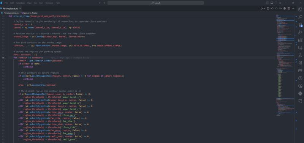This screenshot has width=304, height=143.
Task: Open the Selection menu
Action: pyautogui.click(x=21, y=3)
